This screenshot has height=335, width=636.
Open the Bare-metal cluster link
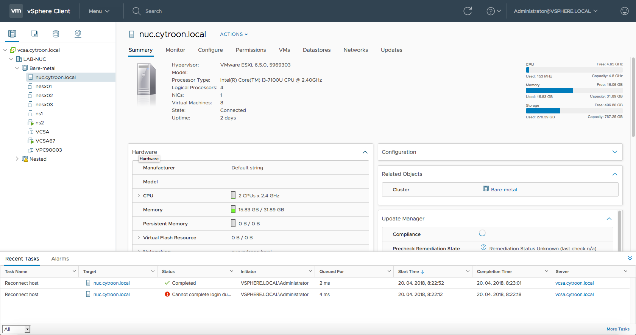point(504,189)
